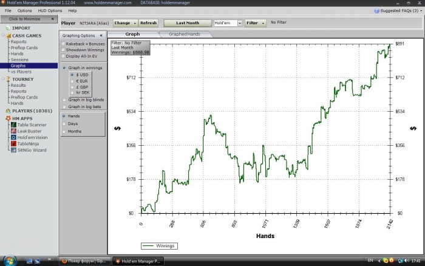The height and width of the screenshot is (266, 425).
Task: Switch to the Graph tab
Action: (132, 34)
